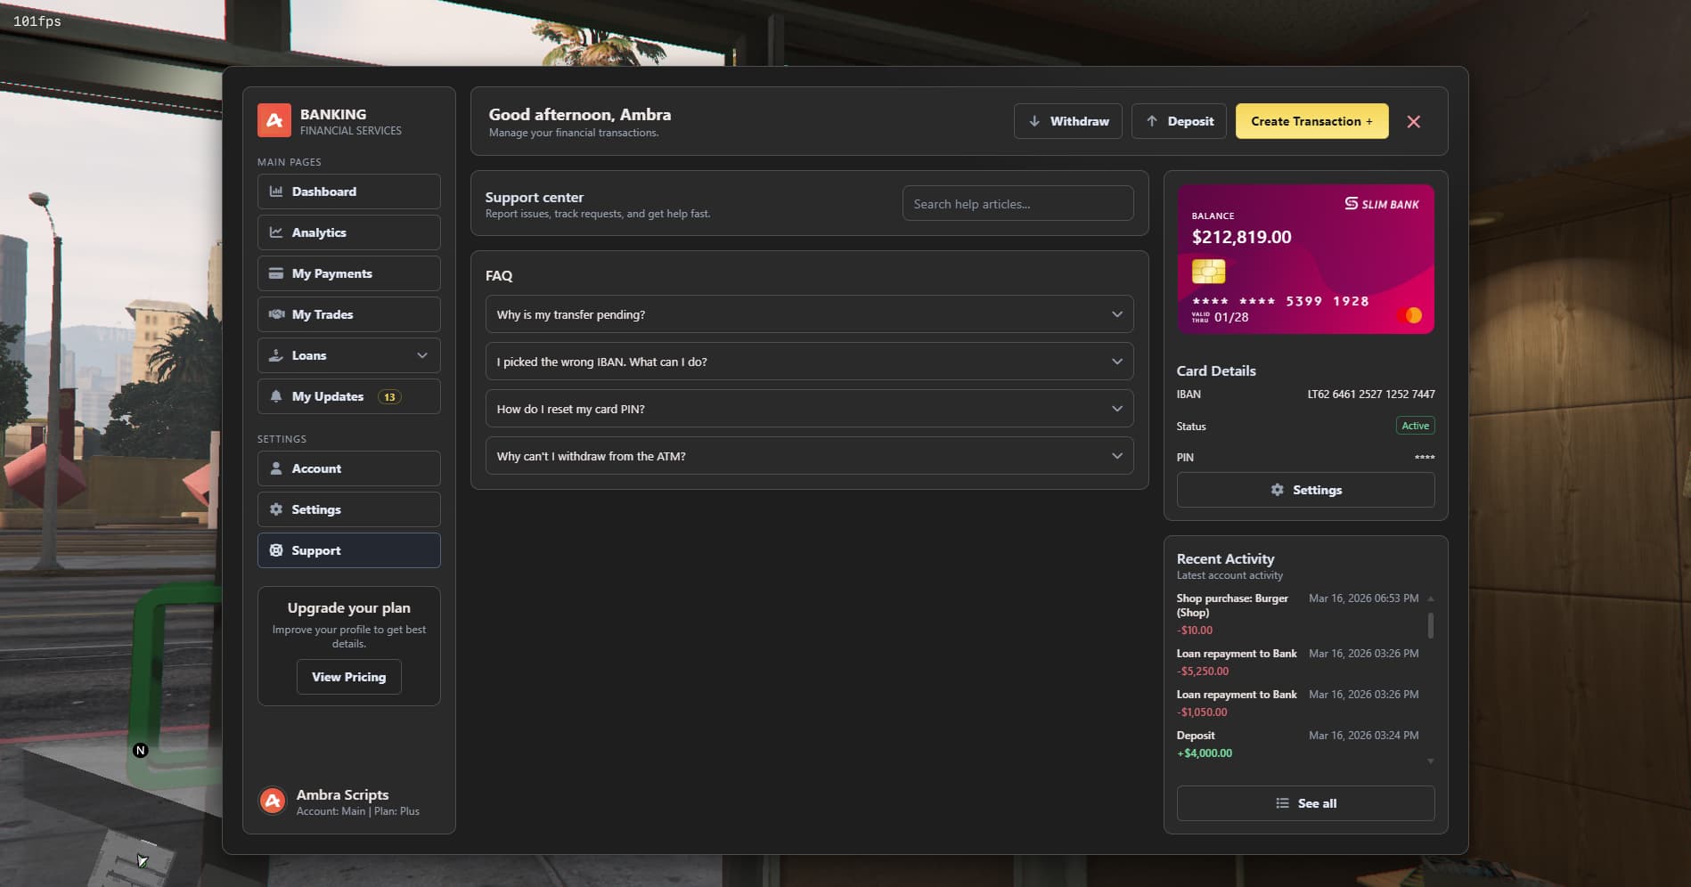
Task: Expand 'How do I reset my card PIN?'
Action: point(809,409)
